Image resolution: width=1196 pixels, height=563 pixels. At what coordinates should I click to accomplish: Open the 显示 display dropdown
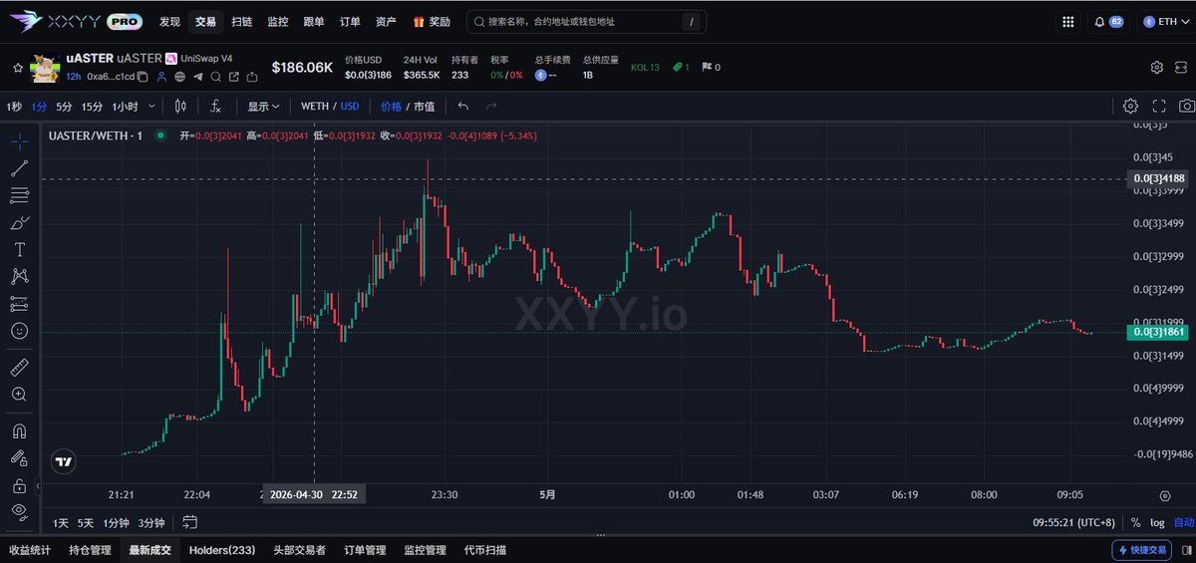click(263, 106)
